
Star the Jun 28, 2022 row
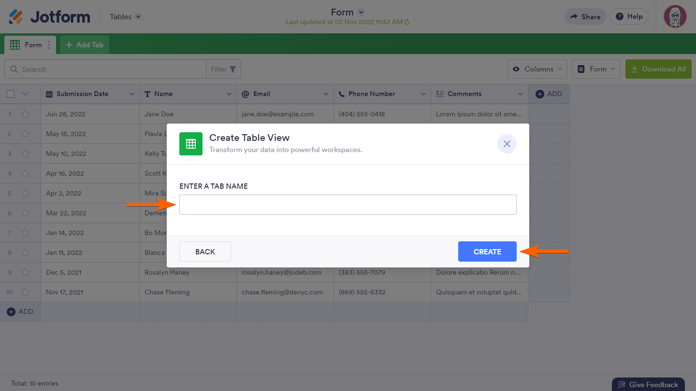click(x=25, y=114)
